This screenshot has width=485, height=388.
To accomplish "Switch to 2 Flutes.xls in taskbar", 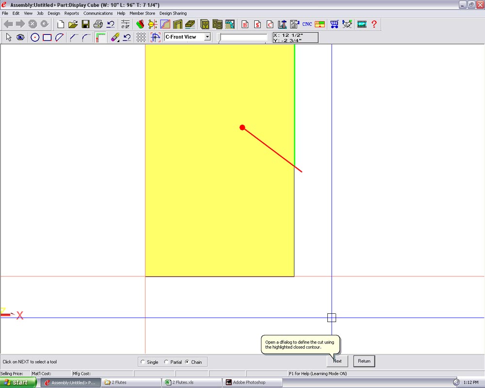I will point(193,383).
